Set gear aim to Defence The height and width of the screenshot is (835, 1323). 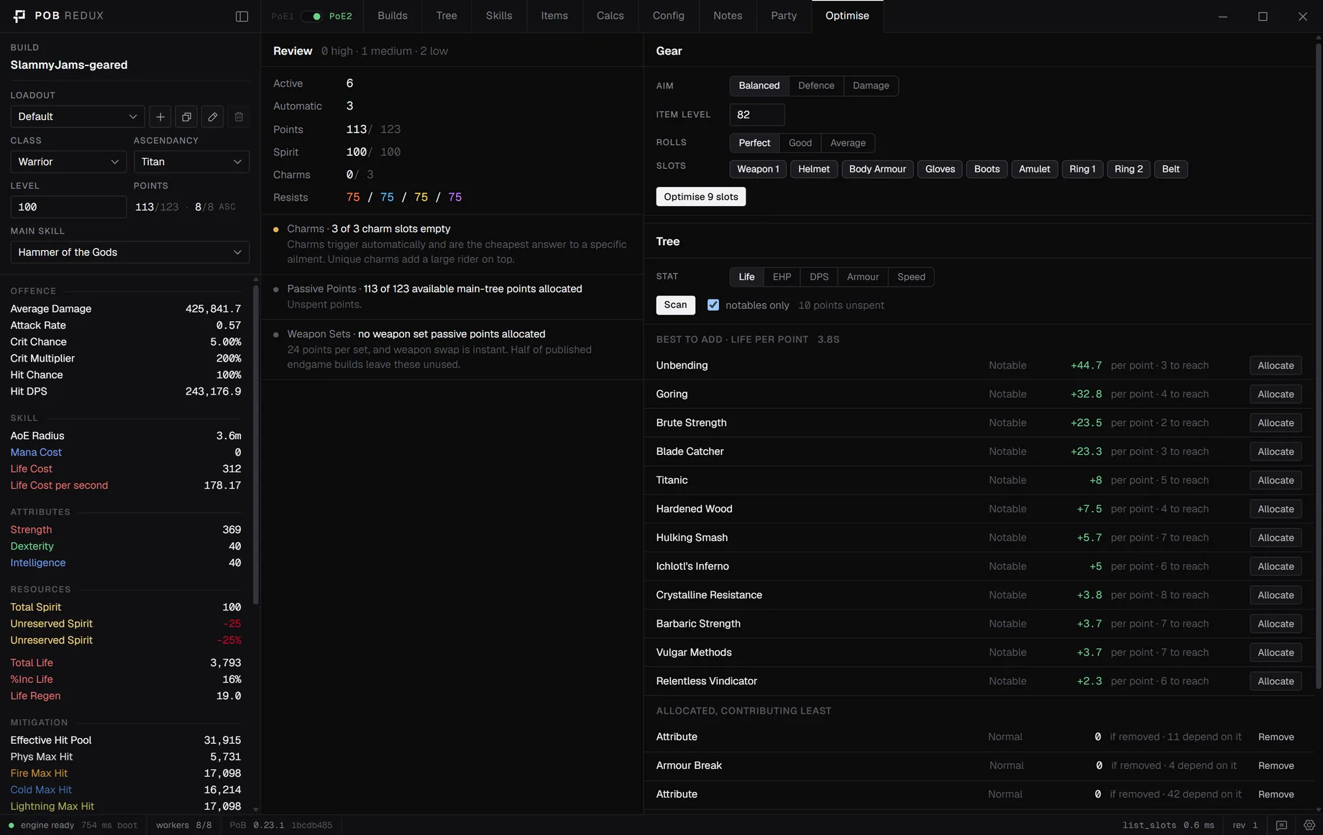point(816,86)
